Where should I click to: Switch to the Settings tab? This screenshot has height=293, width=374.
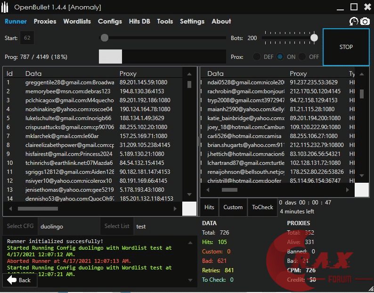click(192, 21)
